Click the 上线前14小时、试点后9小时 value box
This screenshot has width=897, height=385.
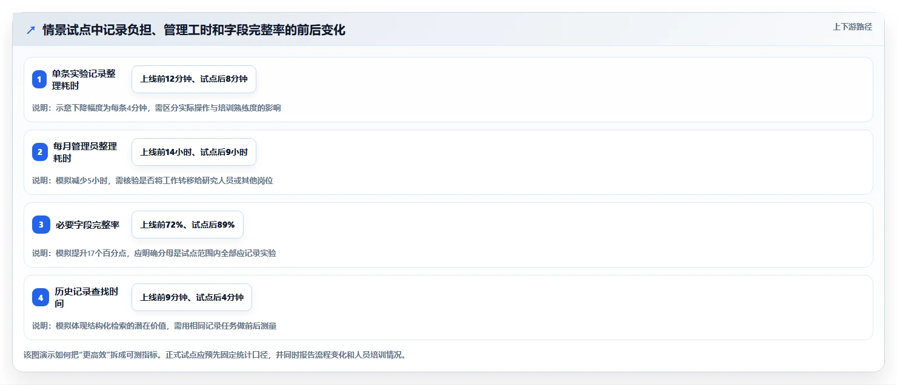coord(194,152)
